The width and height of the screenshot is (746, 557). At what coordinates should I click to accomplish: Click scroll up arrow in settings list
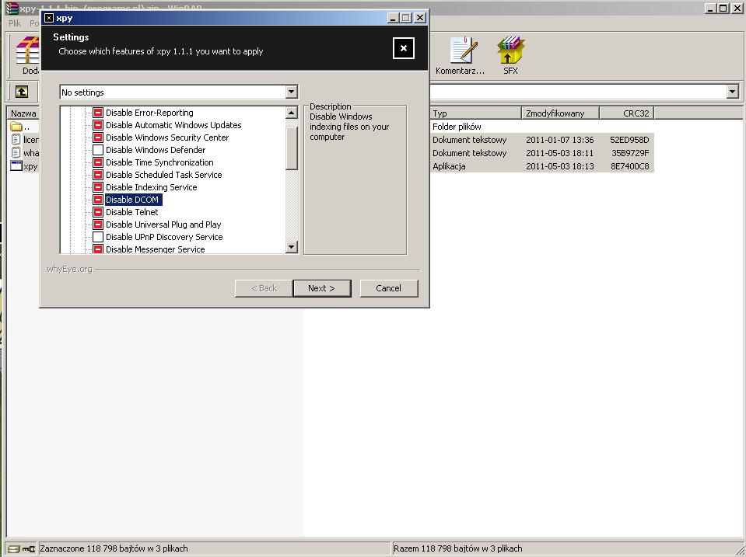(x=292, y=113)
